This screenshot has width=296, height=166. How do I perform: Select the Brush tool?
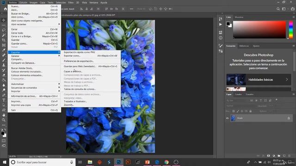tap(4, 60)
